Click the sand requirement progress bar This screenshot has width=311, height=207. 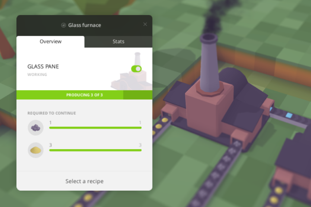click(95, 151)
